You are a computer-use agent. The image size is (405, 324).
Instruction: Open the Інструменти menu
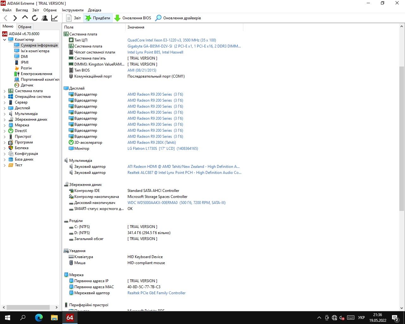[x=73, y=10]
